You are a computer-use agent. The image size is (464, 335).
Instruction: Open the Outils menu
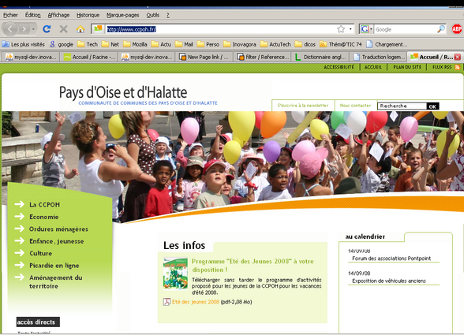153,15
